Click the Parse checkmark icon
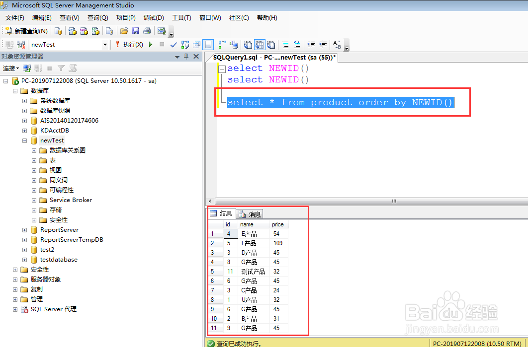 [174, 44]
